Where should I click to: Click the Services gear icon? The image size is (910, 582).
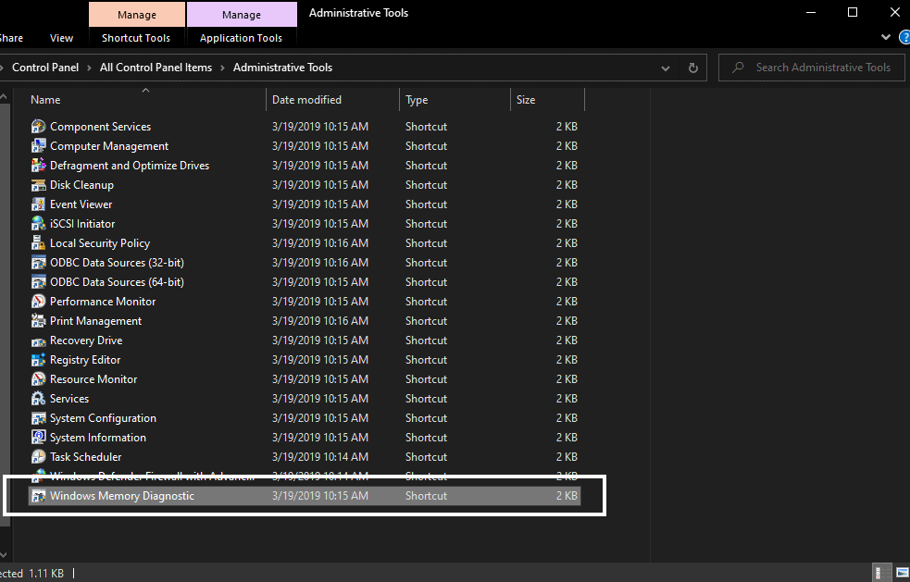[38, 399]
